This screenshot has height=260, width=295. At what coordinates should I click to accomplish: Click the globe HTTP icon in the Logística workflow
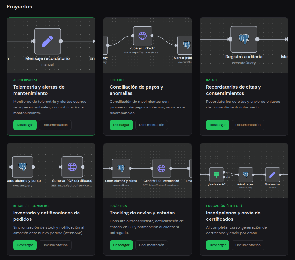[x=161, y=169]
